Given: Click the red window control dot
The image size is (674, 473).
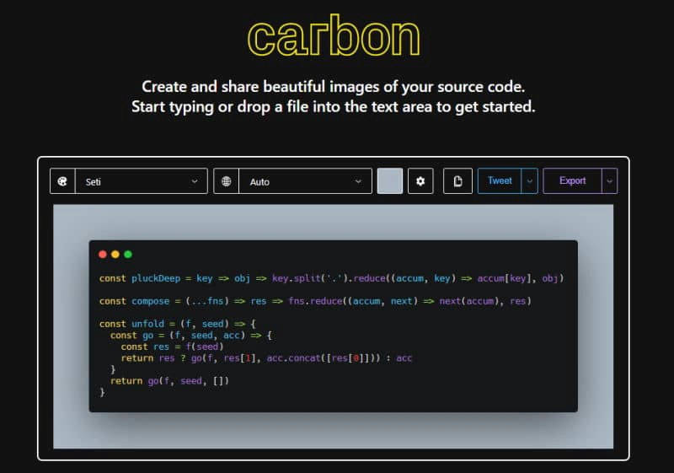Looking at the screenshot, I should click(x=102, y=254).
